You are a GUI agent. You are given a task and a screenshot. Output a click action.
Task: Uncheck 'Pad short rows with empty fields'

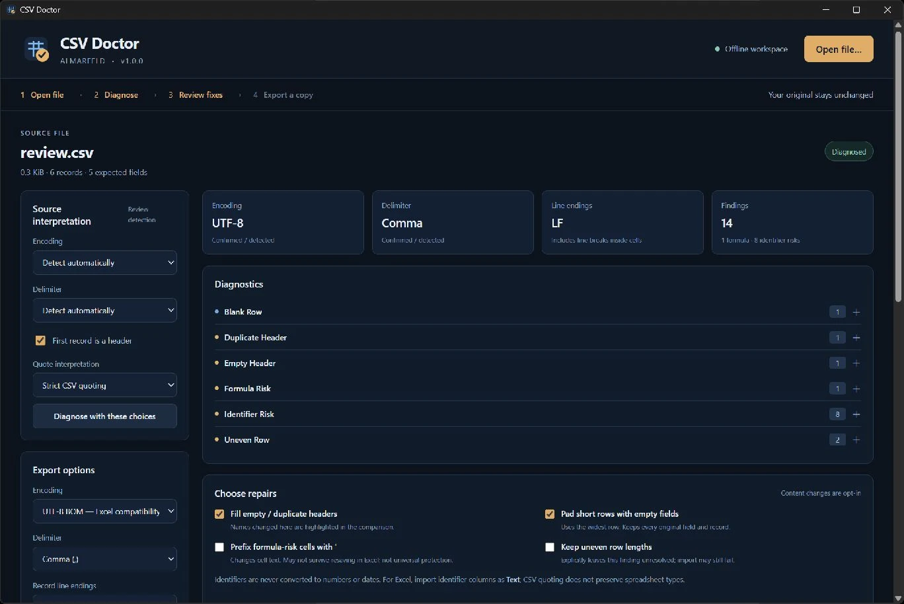point(550,514)
